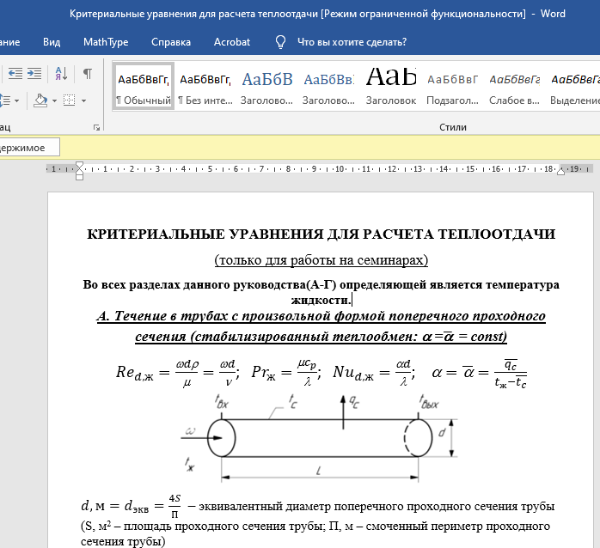This screenshot has height=548, width=600.
Task: Toggle the paragraph marks (¶) display
Action: pyautogui.click(x=87, y=74)
